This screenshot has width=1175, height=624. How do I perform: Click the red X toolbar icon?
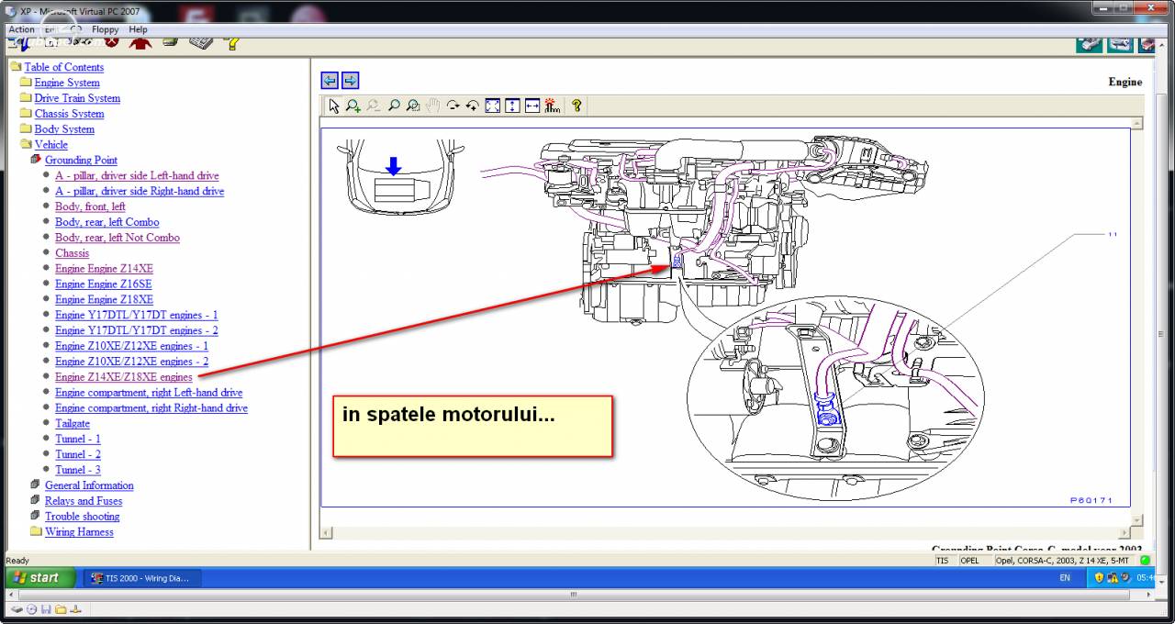[112, 41]
